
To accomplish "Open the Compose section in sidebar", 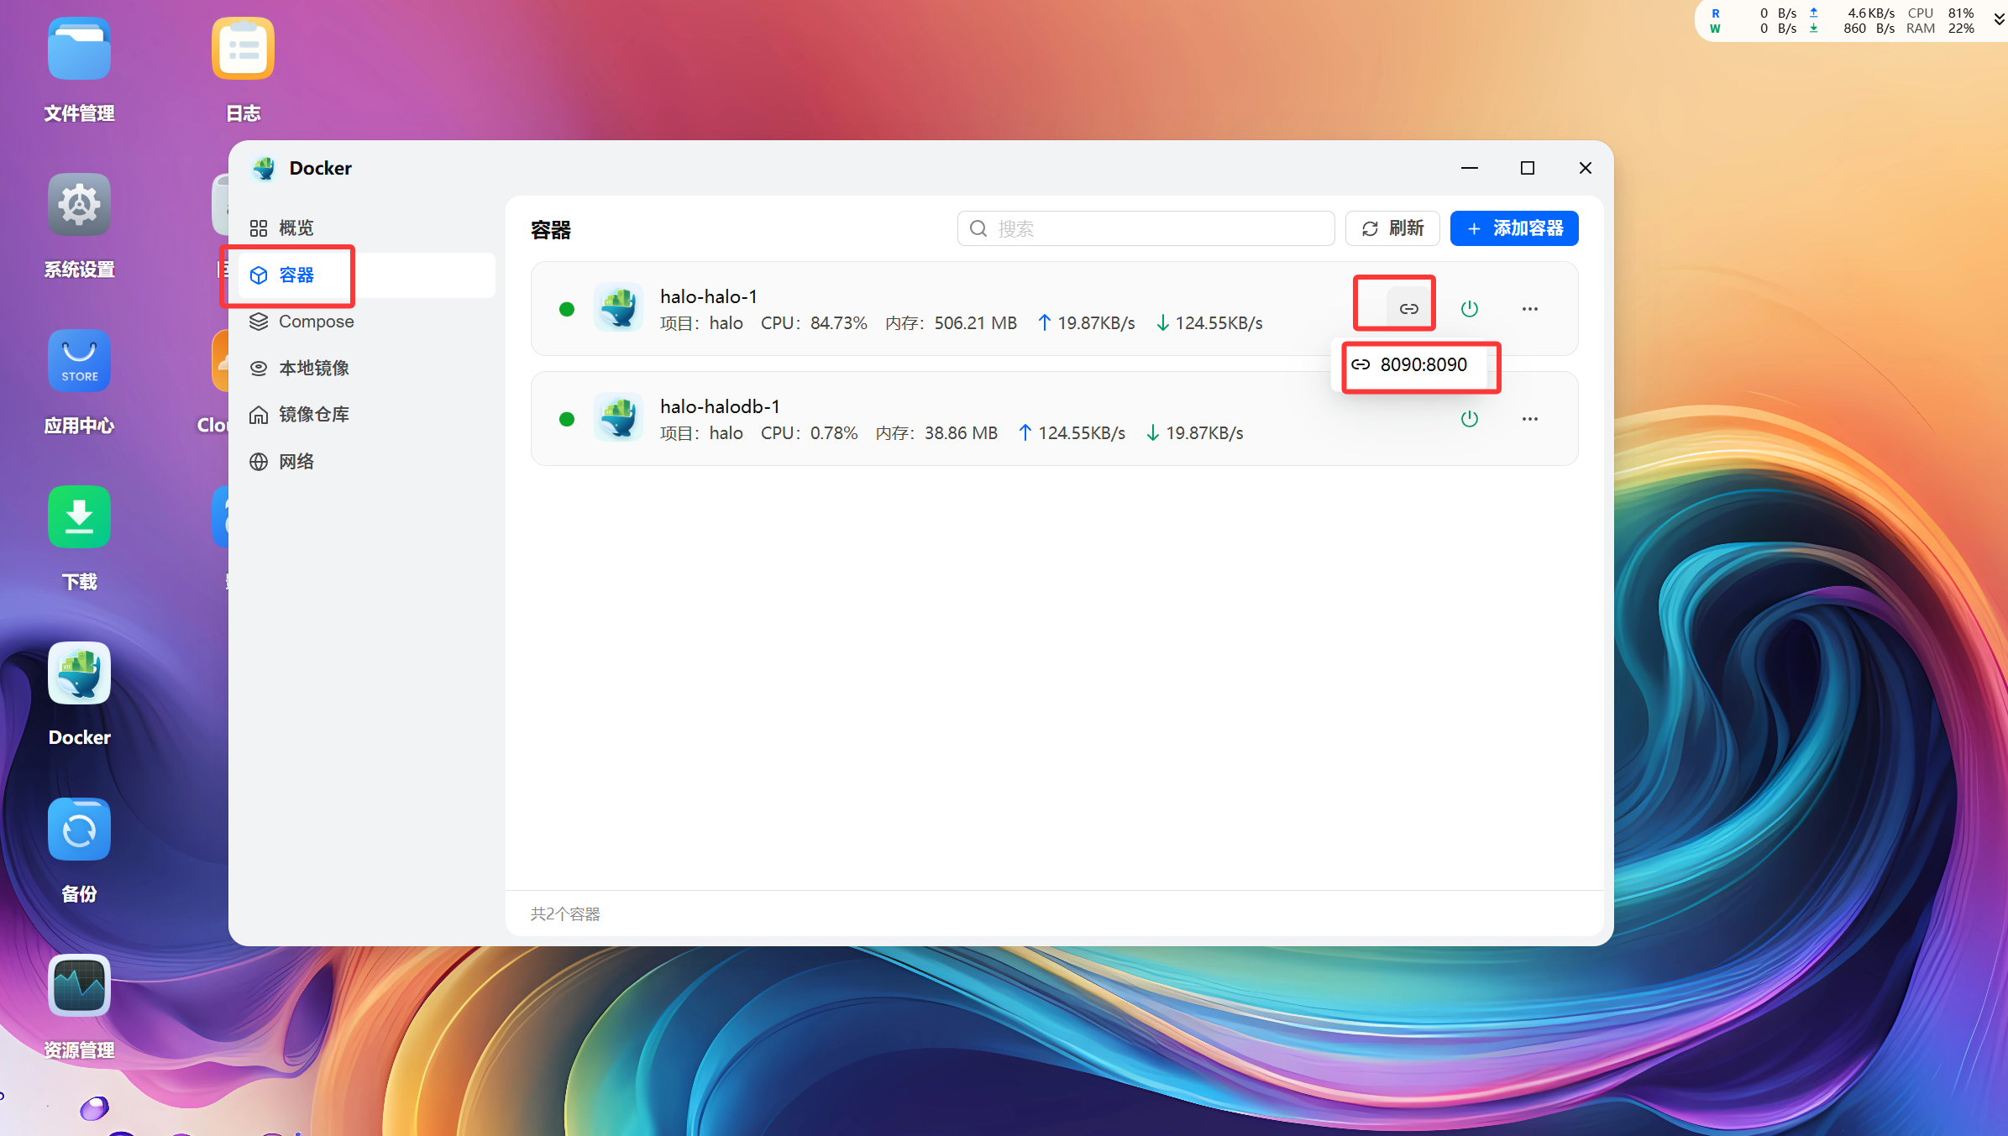I will 315,322.
